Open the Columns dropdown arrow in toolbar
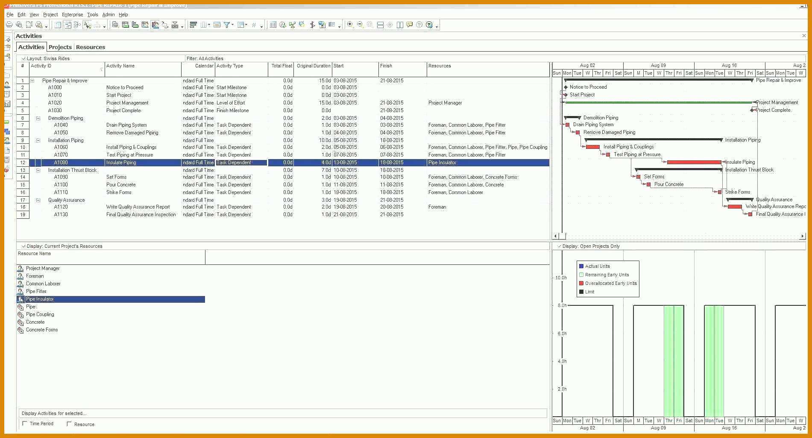This screenshot has height=438, width=812. pyautogui.click(x=209, y=25)
